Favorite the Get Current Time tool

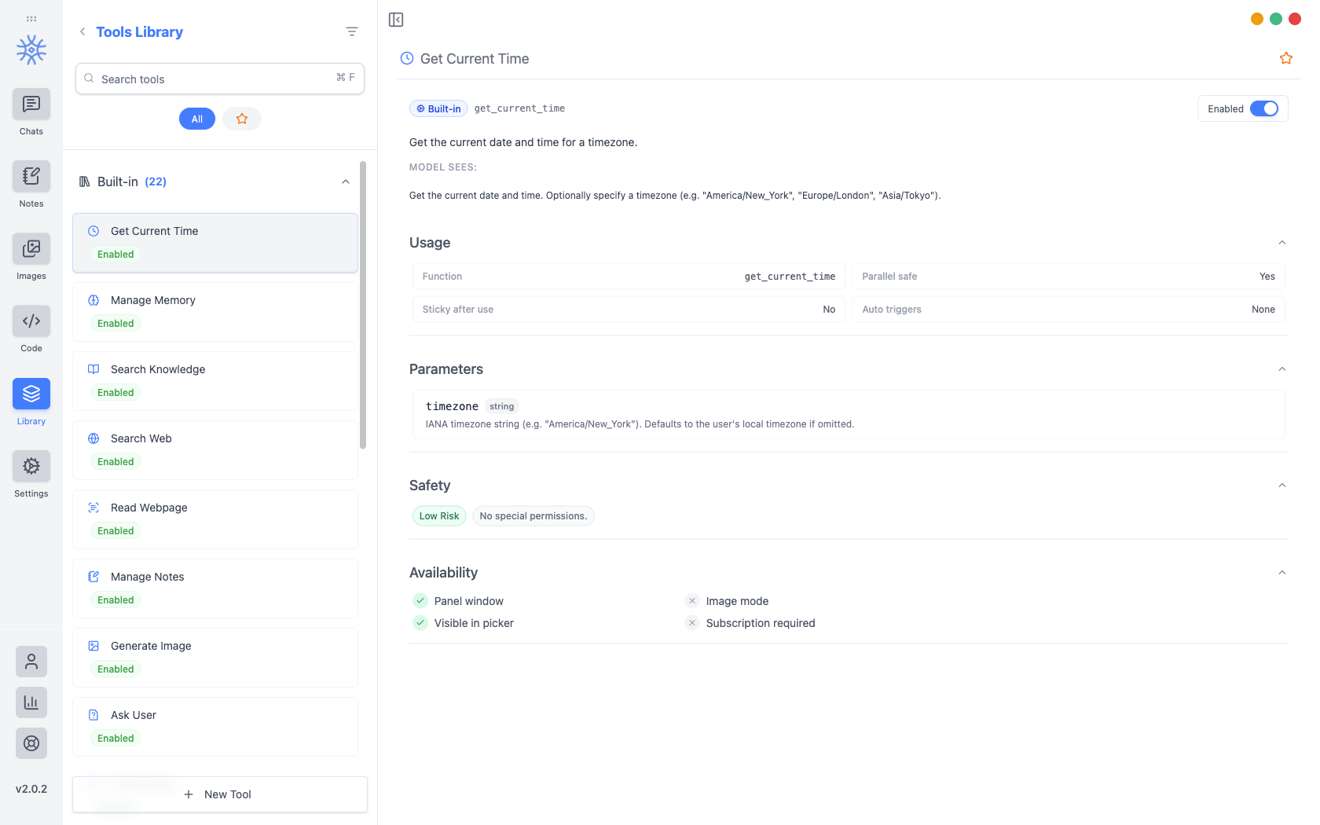(1286, 58)
